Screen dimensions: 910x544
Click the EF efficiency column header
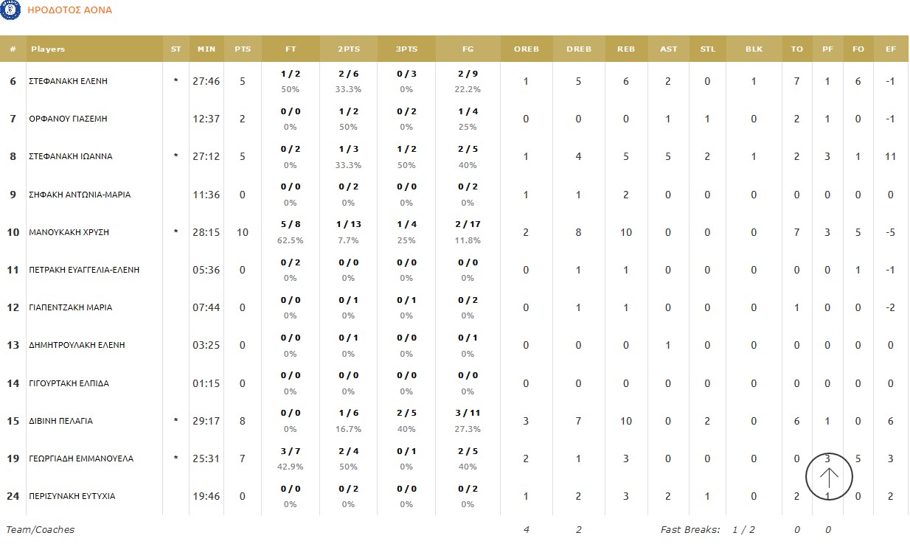[890, 49]
